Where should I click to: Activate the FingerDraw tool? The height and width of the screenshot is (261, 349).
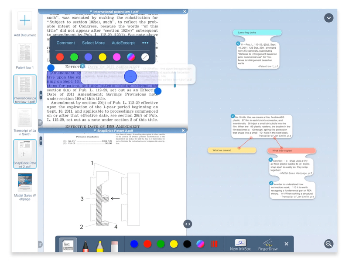point(268,245)
